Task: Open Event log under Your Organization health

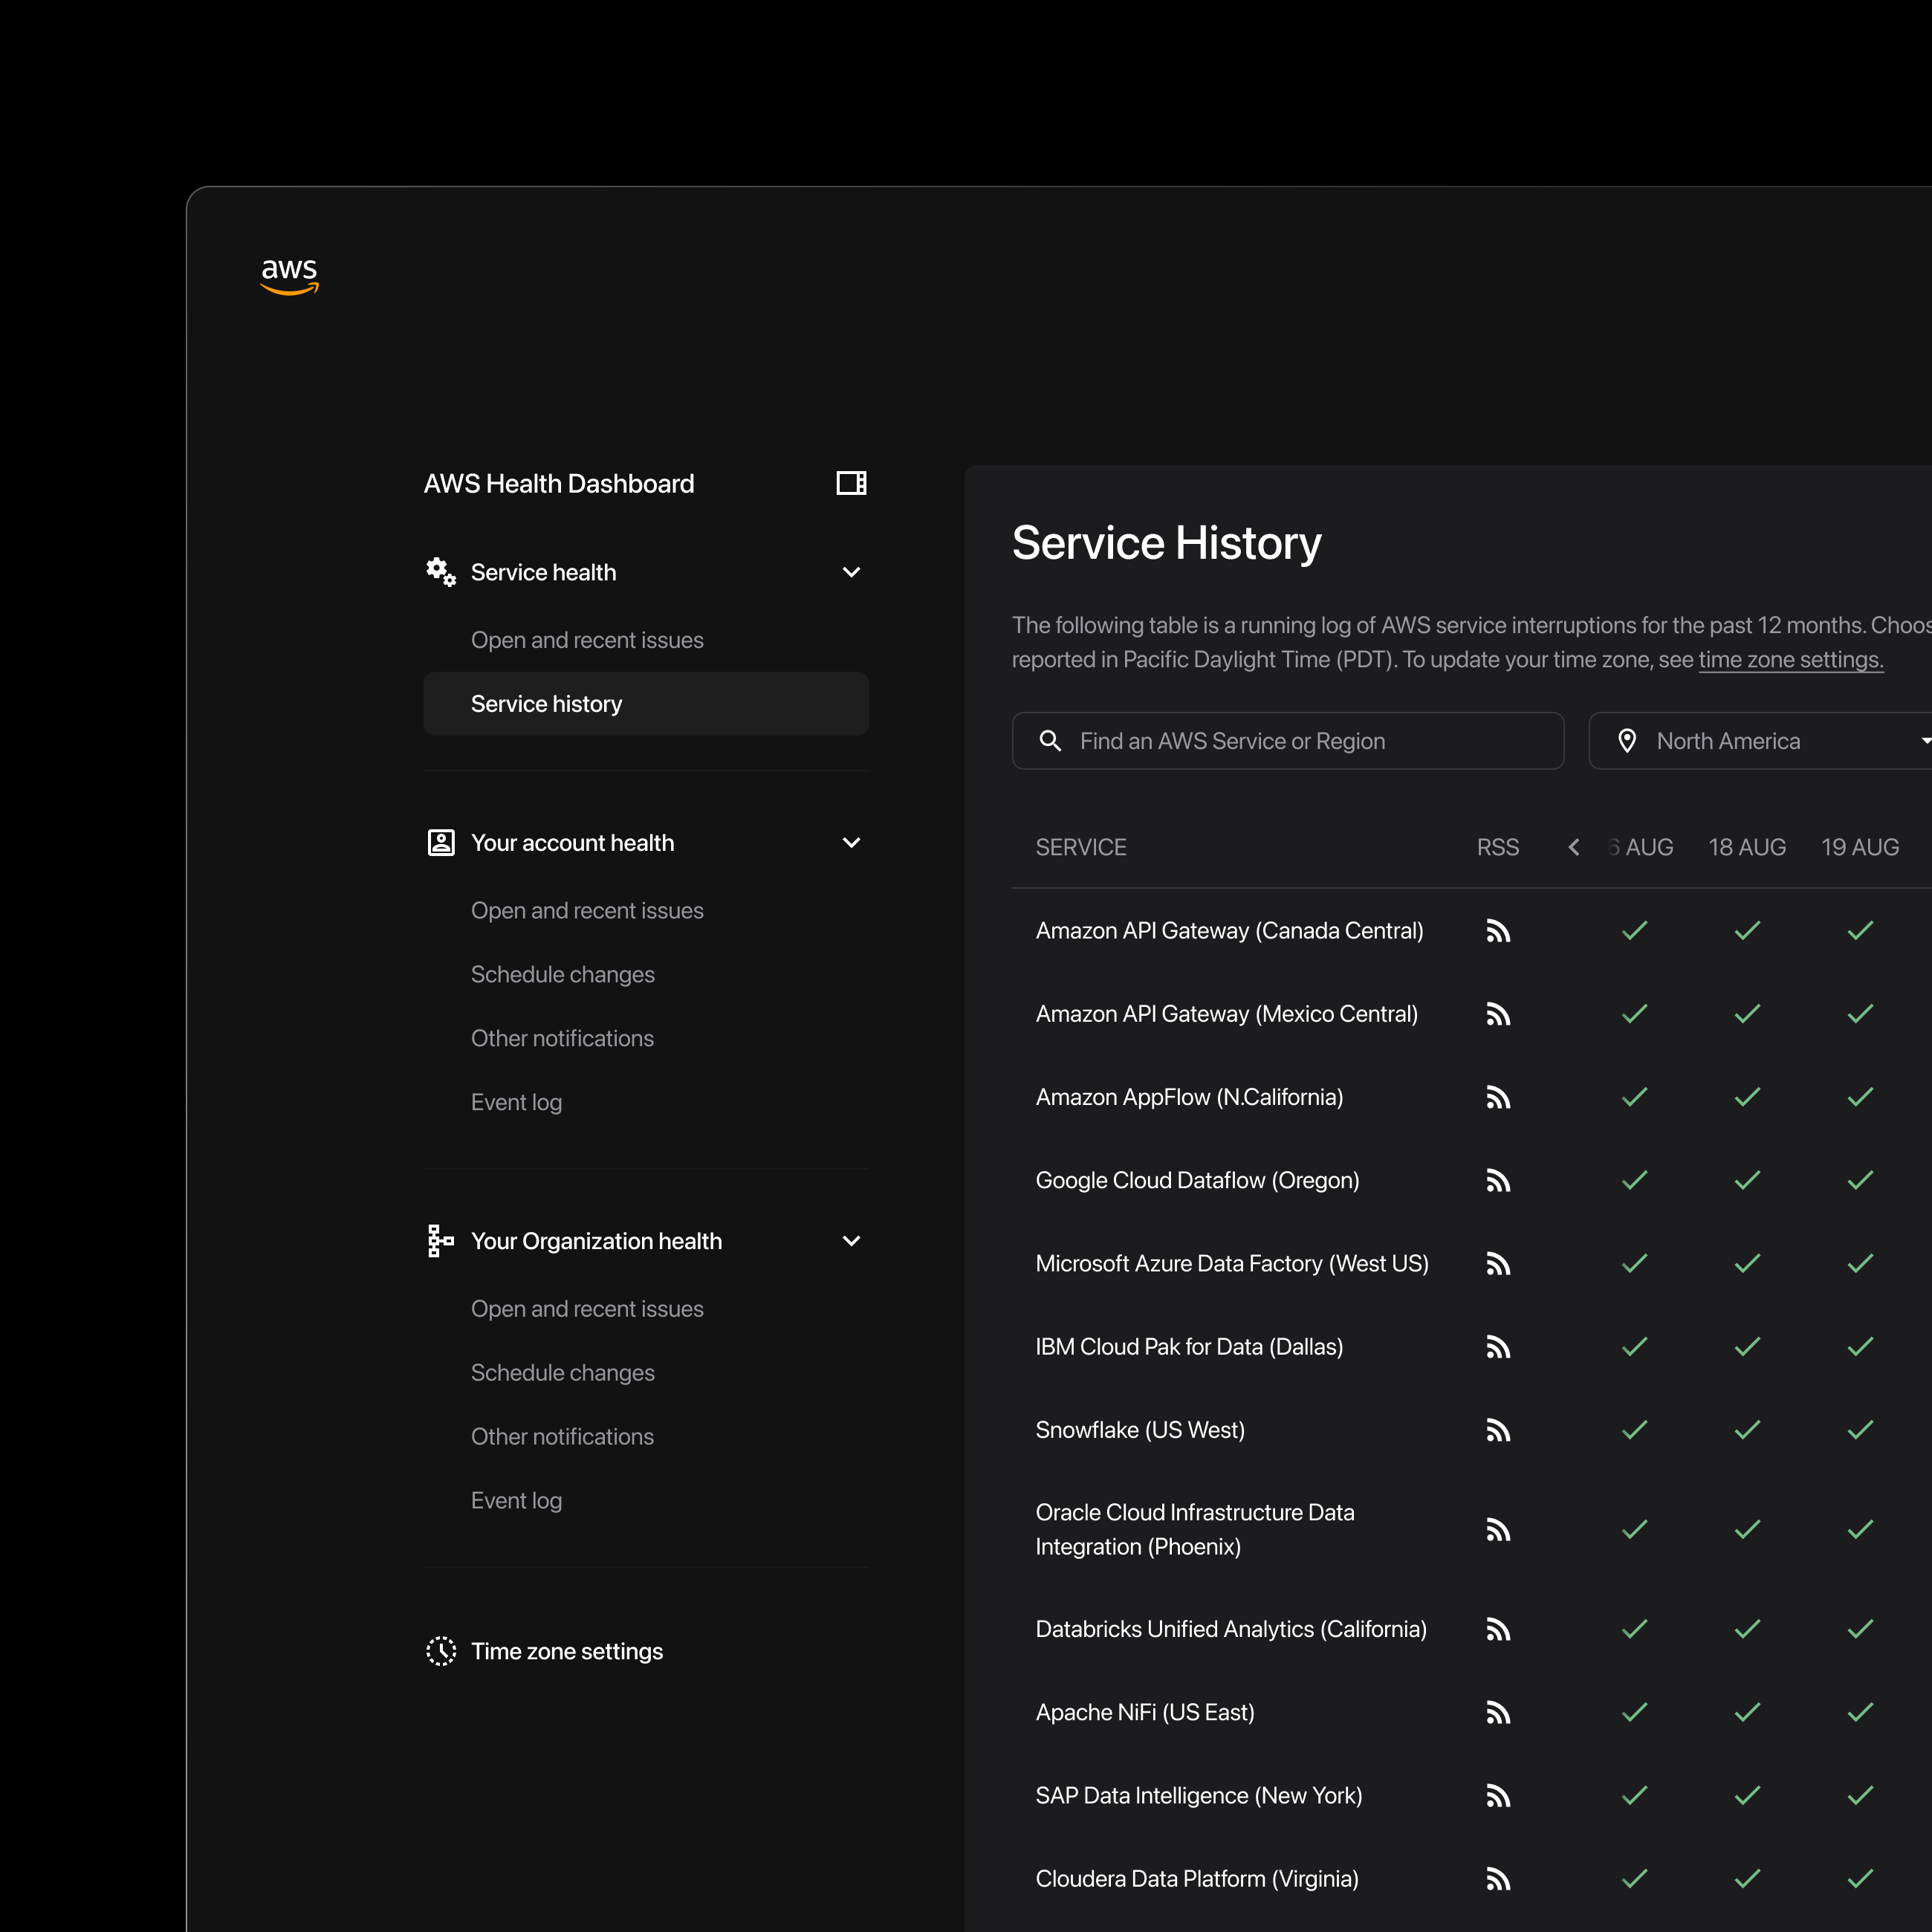Action: click(516, 1500)
